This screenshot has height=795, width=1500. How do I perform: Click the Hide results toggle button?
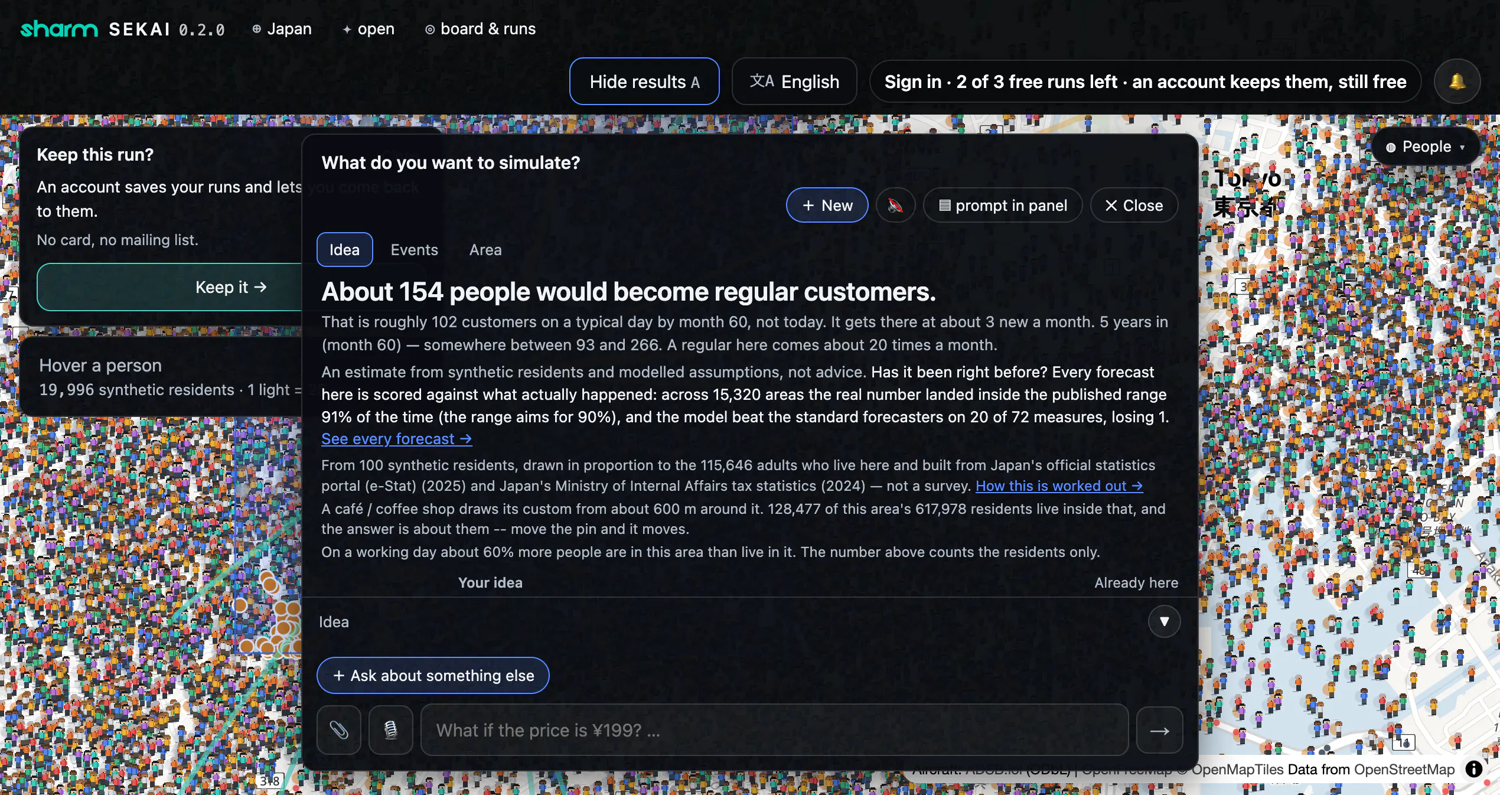click(x=644, y=81)
